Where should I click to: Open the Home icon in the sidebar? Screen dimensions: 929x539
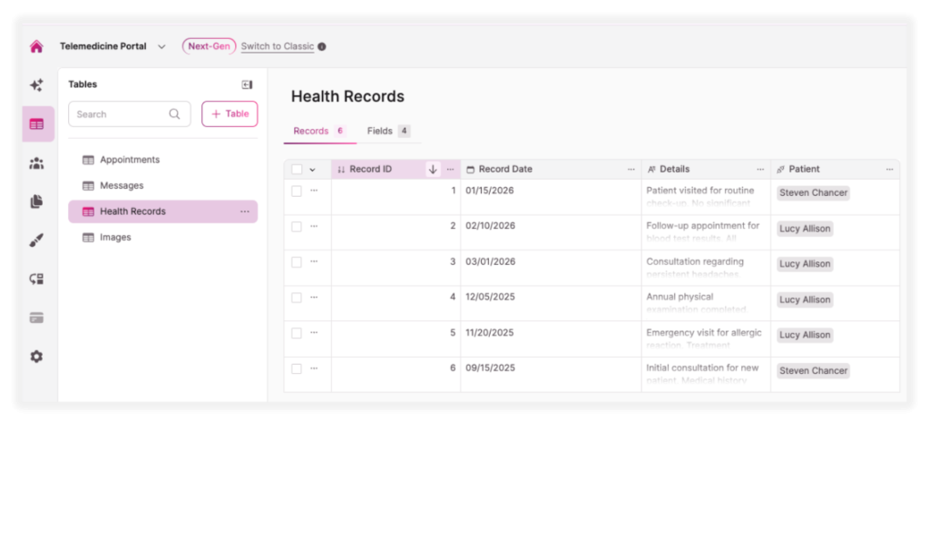(x=36, y=45)
